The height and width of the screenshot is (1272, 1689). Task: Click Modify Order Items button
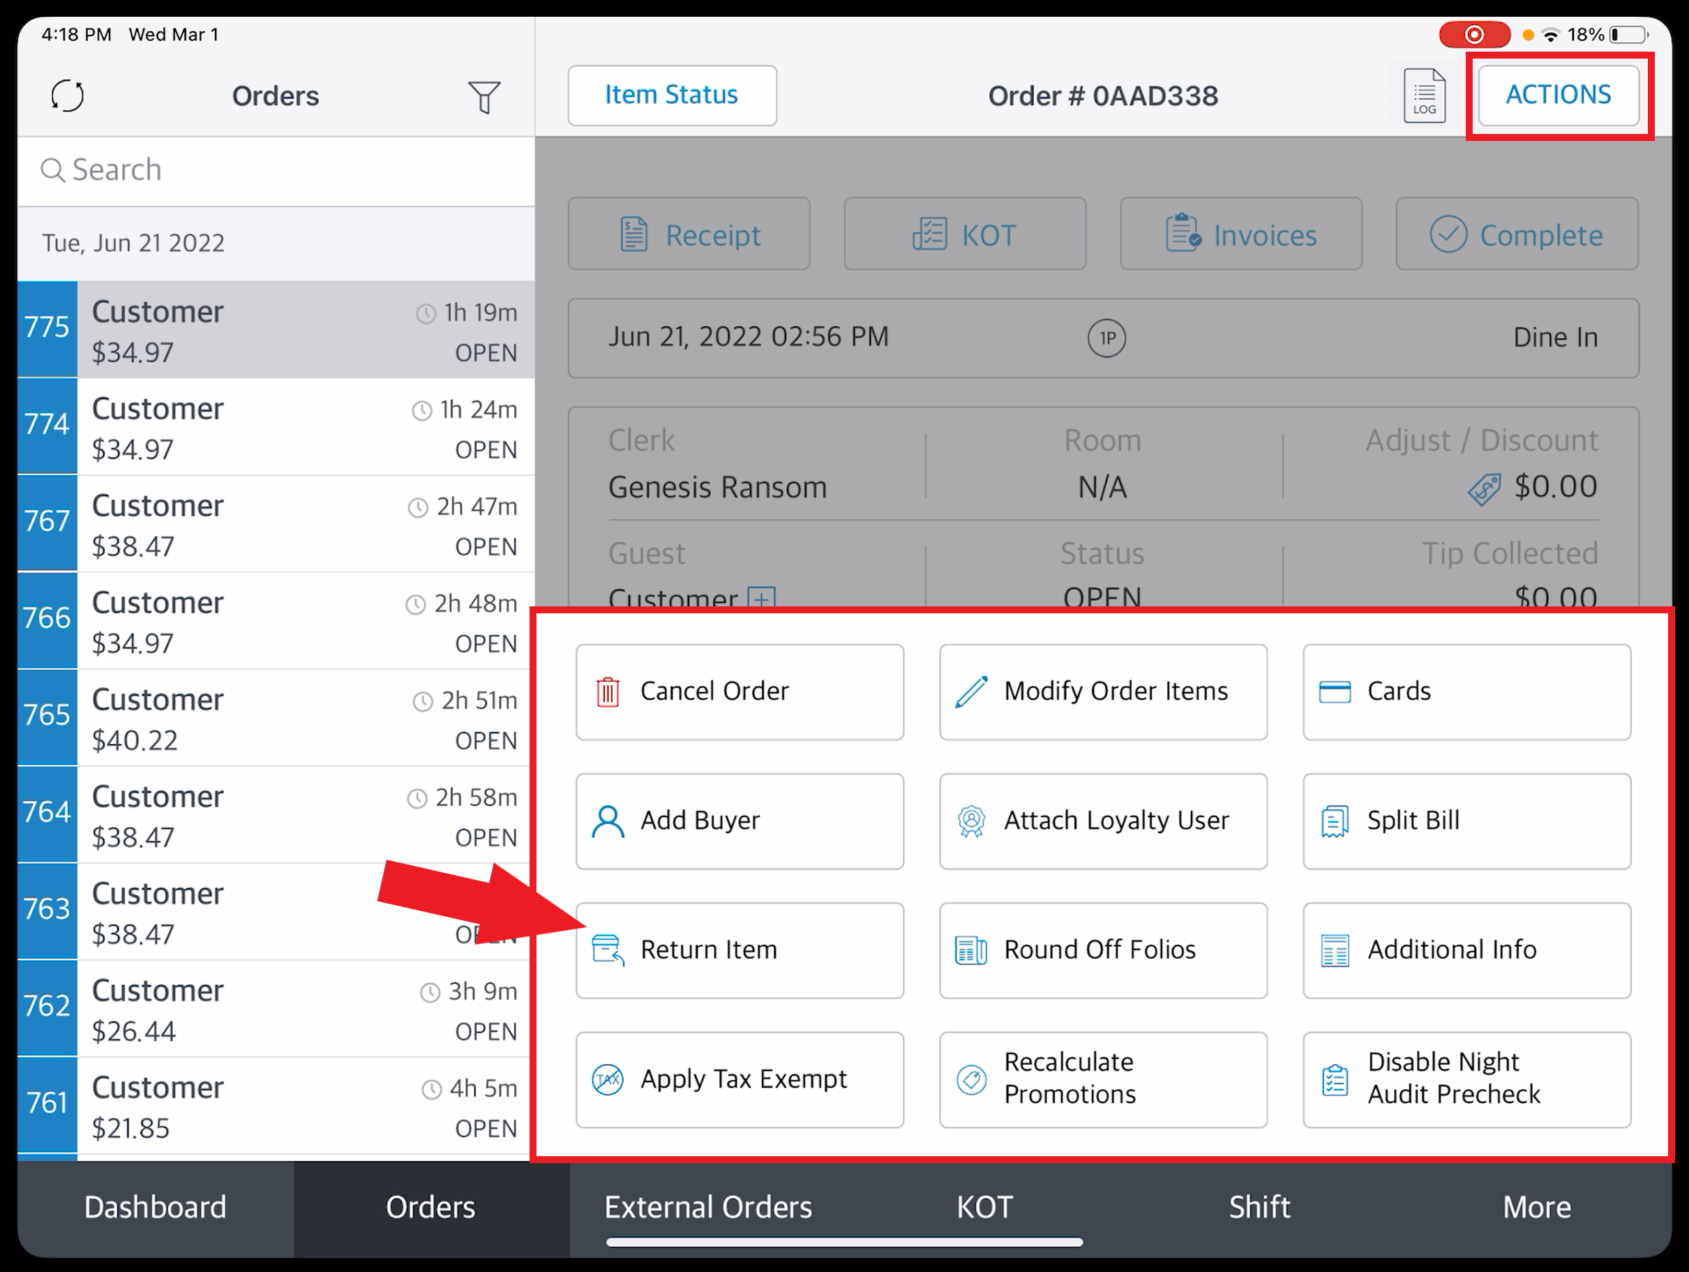coord(1102,691)
